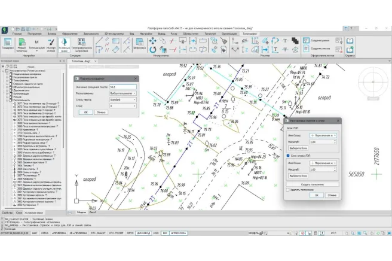
Task: Open the Топография ribbon tab
Action: pyautogui.click(x=249, y=34)
